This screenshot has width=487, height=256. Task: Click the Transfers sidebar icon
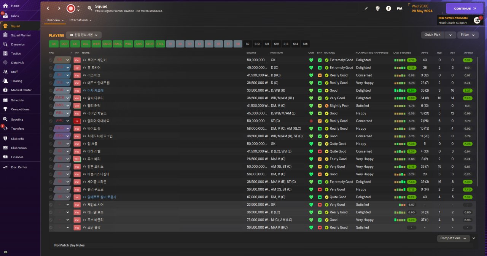[5, 129]
